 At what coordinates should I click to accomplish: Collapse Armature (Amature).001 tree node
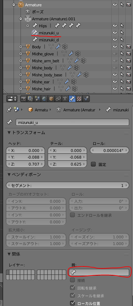pos(21,19)
